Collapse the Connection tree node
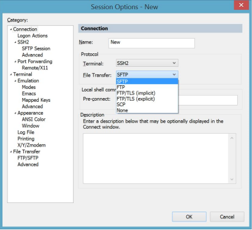 tap(11, 29)
